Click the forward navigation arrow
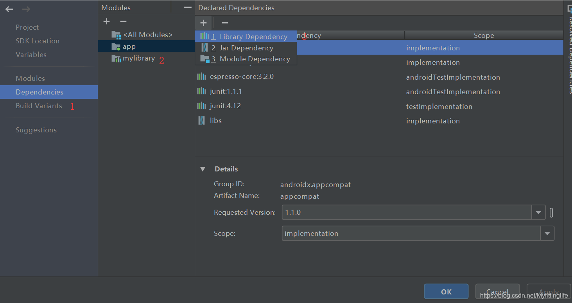The width and height of the screenshot is (572, 303). pos(26,9)
